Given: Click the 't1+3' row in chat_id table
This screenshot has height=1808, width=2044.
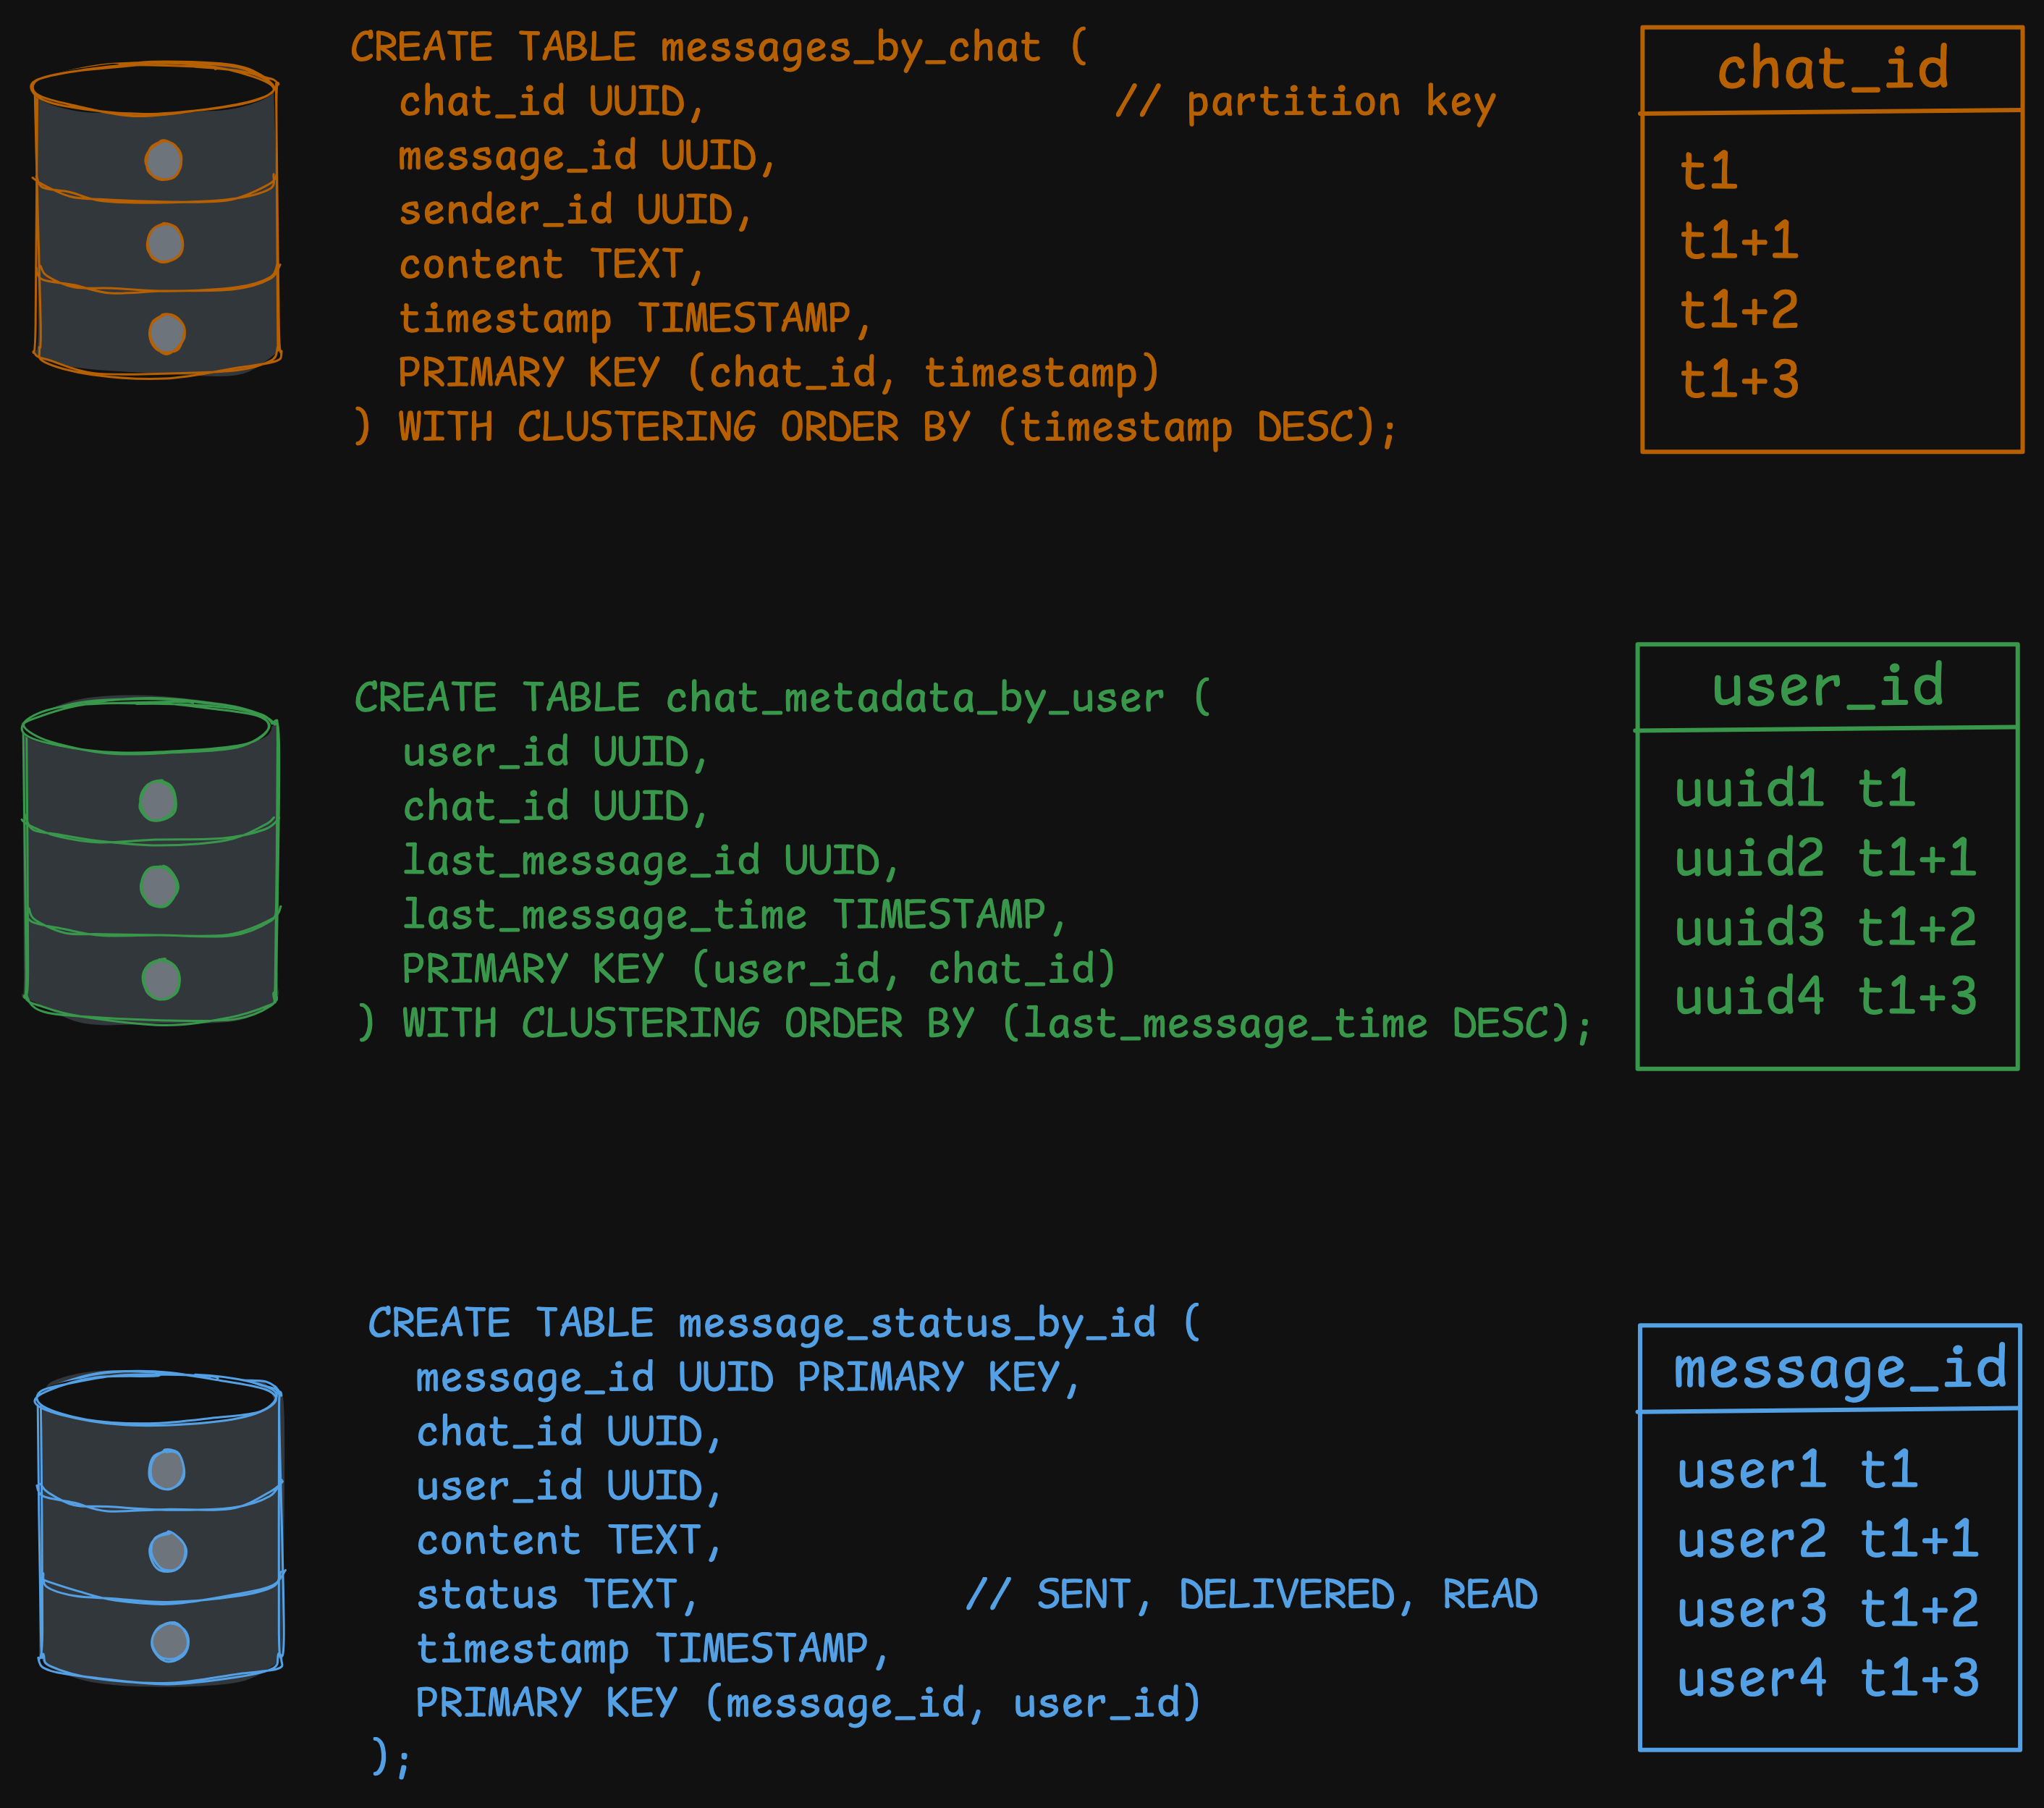Looking at the screenshot, I should click(x=1739, y=380).
